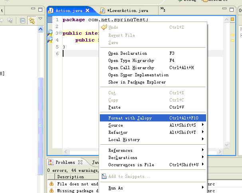Image resolution: width=242 pixels, height=193 pixels.
Task: Choose Open Call Hierarchy
Action: click(153, 68)
